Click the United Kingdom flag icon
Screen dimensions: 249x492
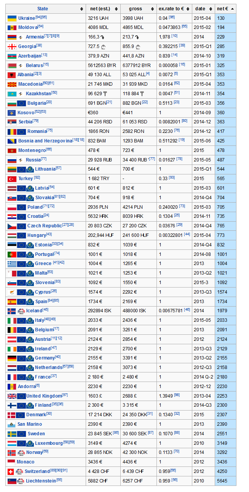pos(12,396)
